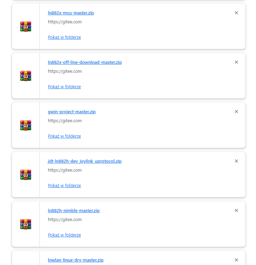This screenshot has width=256, height=265.
Task: Click archive icon next to ln882h-nimble-master.zip
Action: (26, 224)
